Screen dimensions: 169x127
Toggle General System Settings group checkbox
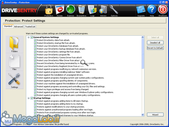click(x=32, y=37)
